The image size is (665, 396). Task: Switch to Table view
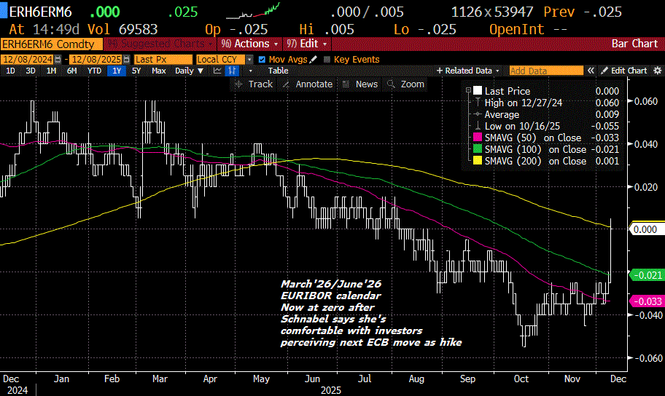click(x=279, y=71)
